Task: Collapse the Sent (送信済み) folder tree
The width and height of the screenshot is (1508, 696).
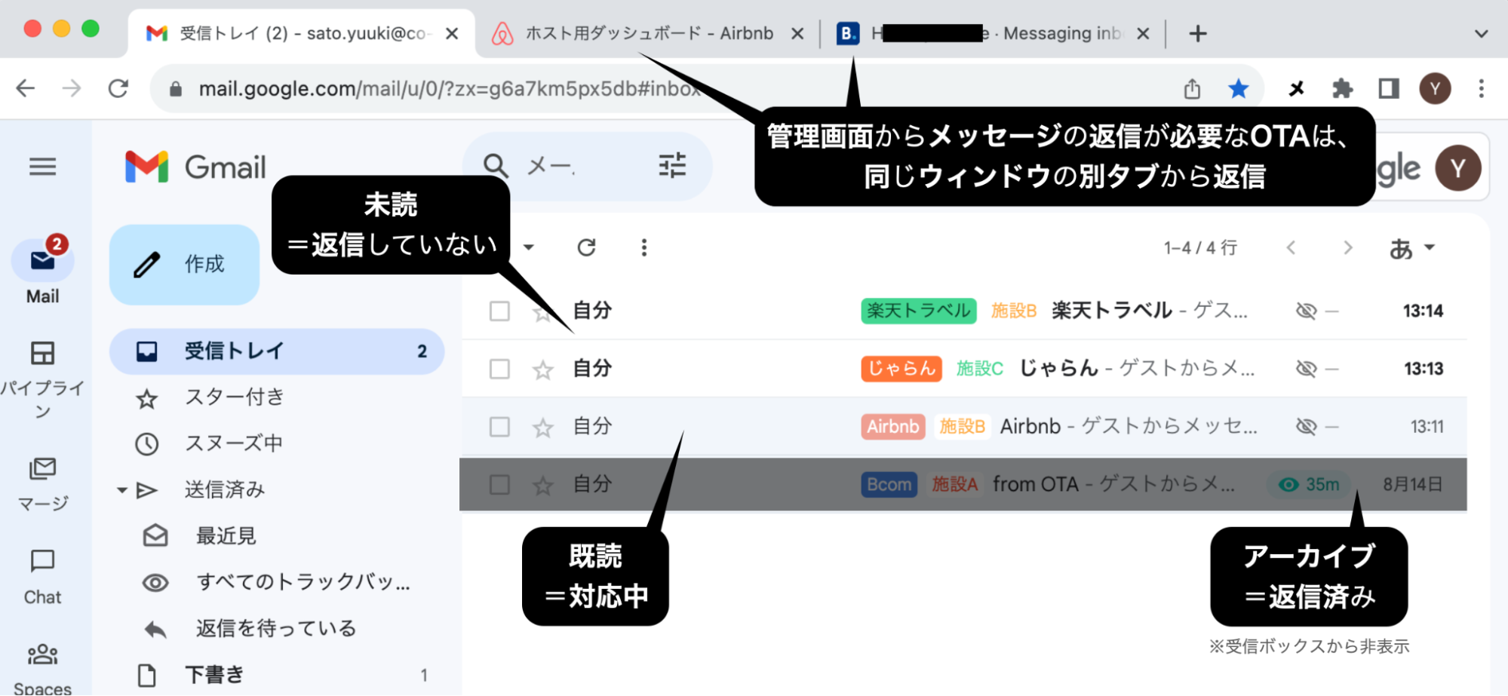Action: coord(121,490)
